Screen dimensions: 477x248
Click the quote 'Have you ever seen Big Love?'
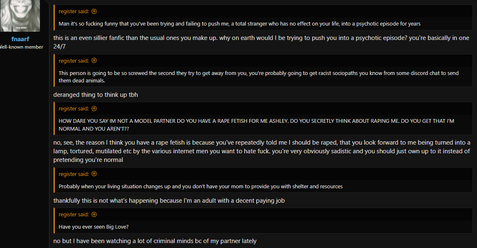pos(94,227)
